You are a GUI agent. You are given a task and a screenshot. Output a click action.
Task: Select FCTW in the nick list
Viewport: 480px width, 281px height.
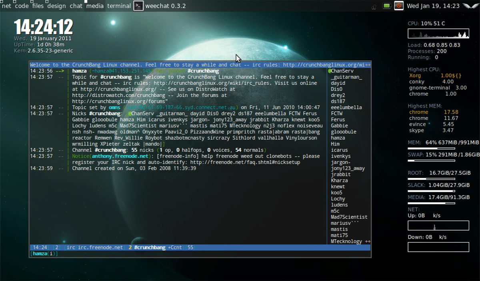tap(337, 114)
